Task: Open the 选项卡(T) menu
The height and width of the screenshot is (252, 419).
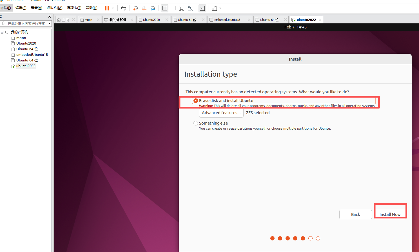Action: click(74, 8)
